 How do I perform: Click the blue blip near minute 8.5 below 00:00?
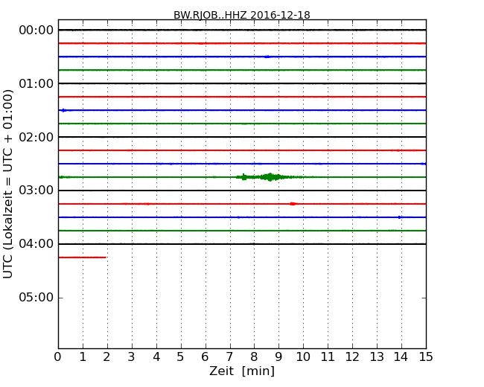coord(267,57)
